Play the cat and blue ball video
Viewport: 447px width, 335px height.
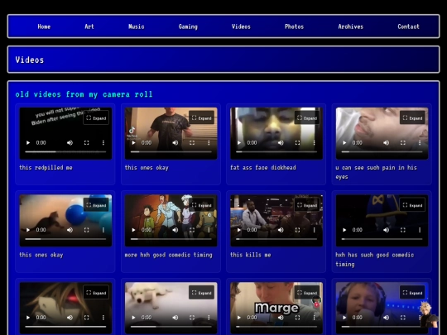pos(28,230)
